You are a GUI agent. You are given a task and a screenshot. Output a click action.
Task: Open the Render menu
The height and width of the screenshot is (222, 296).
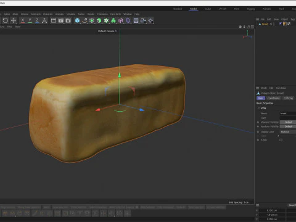coord(91,14)
